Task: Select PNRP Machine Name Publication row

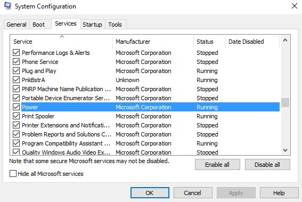Action: 146,89
